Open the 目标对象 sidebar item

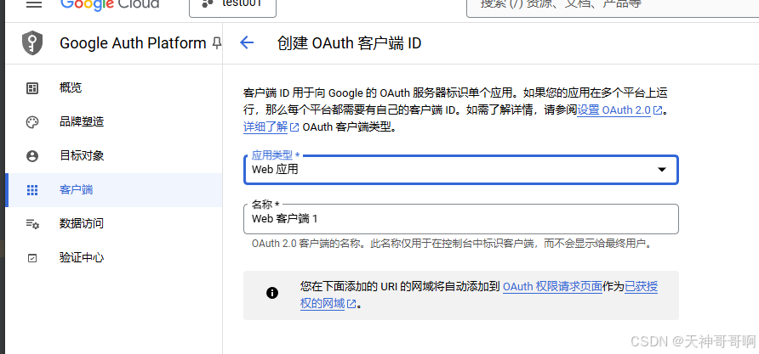point(114,156)
